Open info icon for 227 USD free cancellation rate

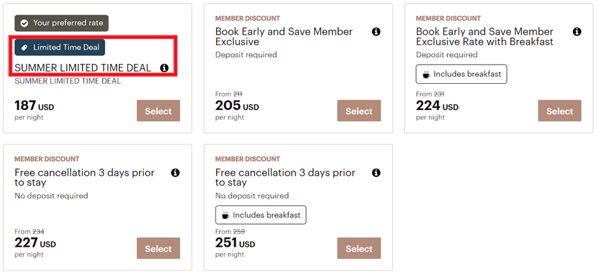(175, 172)
